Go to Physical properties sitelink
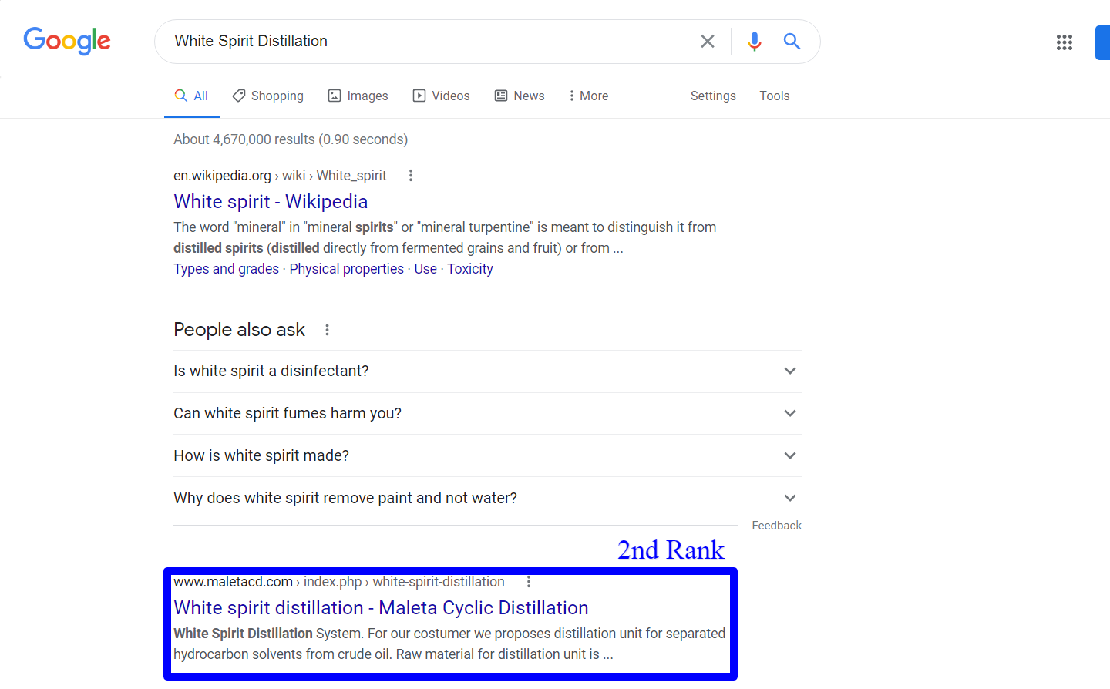The width and height of the screenshot is (1110, 689). (x=347, y=269)
